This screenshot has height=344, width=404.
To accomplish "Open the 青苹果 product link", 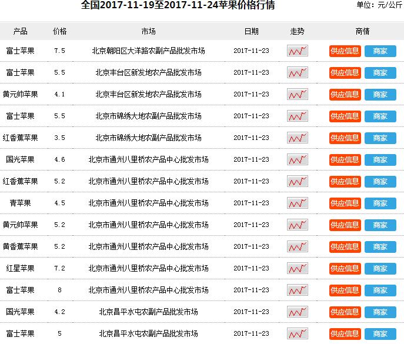I will point(20,203).
